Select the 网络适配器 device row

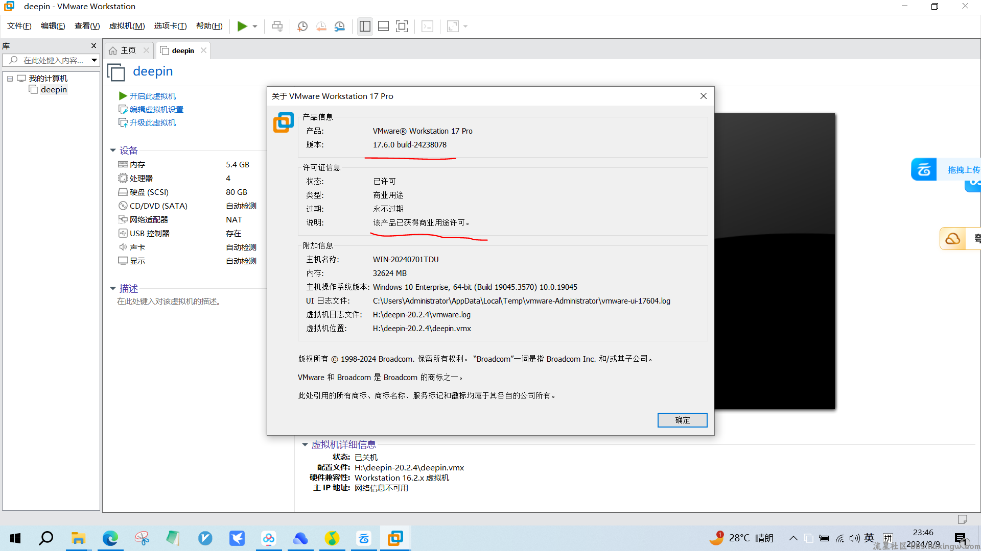coord(188,219)
